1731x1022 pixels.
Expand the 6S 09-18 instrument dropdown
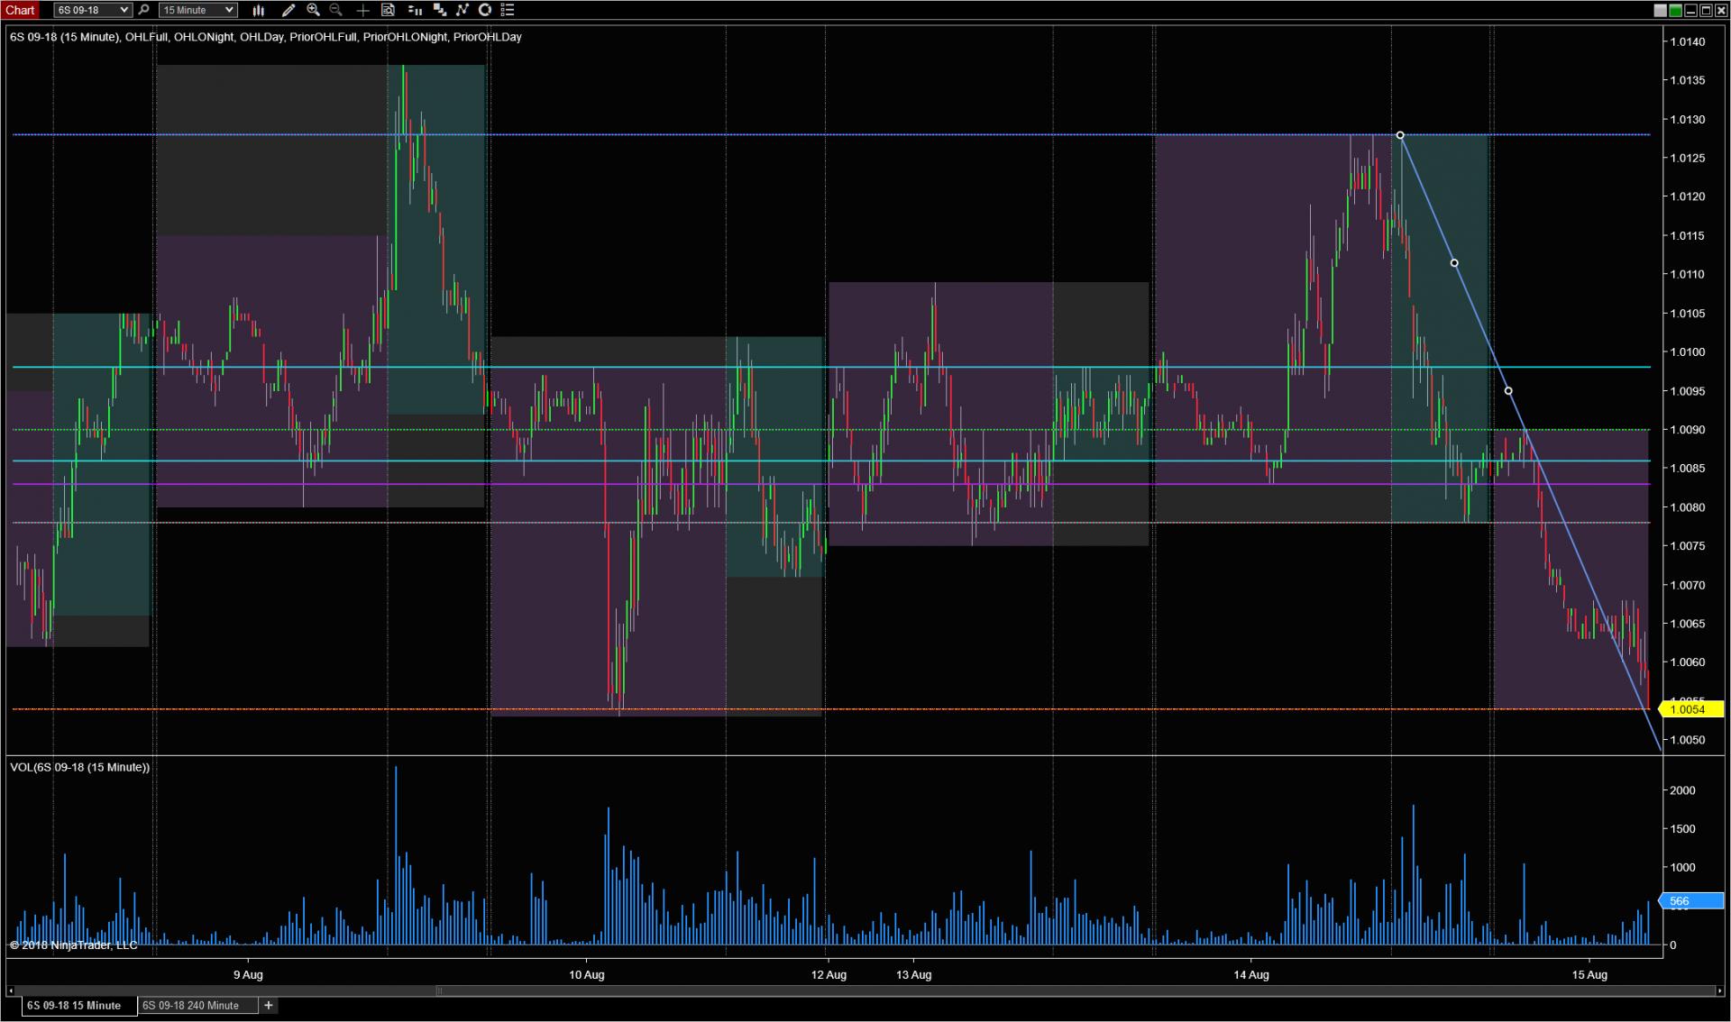coord(124,10)
